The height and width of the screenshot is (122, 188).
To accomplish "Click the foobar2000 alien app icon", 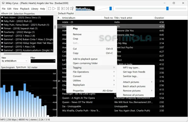I will [x=3, y=3].
